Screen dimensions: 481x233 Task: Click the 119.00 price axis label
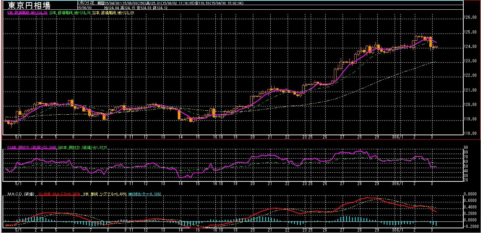point(471,119)
